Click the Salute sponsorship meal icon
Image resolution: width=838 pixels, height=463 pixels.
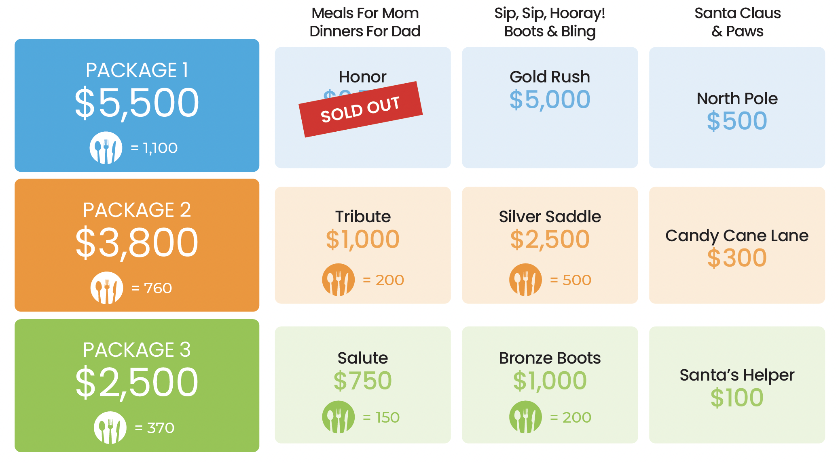[x=338, y=417]
